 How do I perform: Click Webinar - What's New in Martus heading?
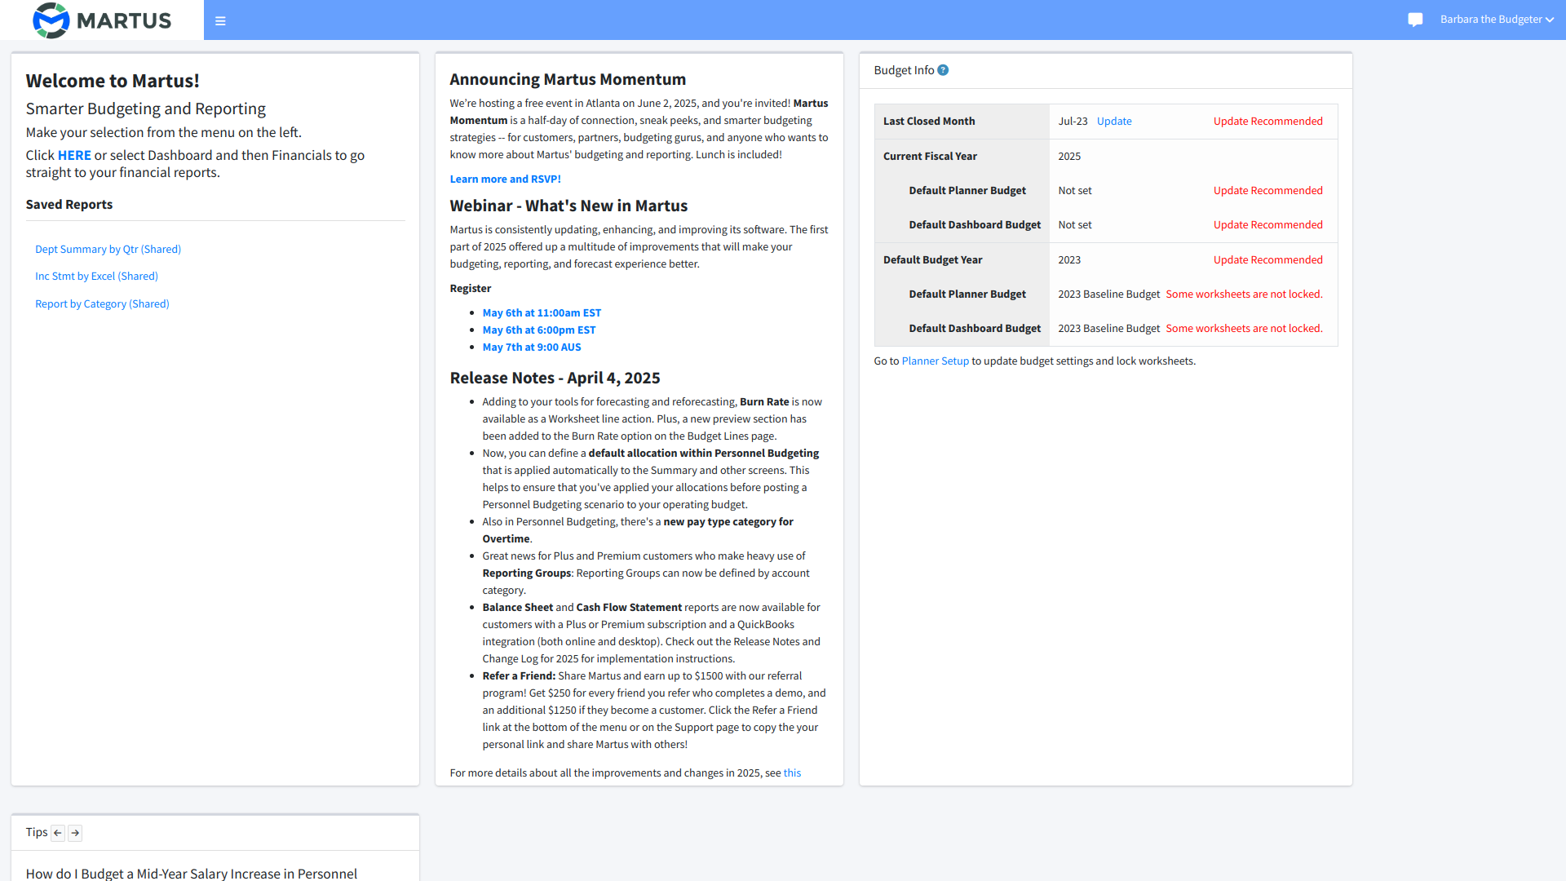pyautogui.click(x=568, y=206)
